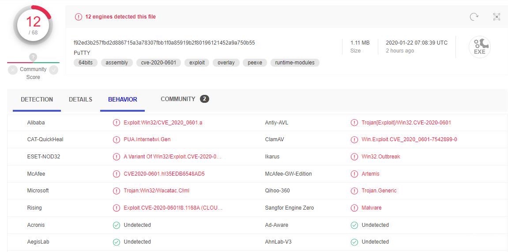The width and height of the screenshot is (508, 252).
Task: Click the ClamAV Win.Exploit detection result
Action: point(409,139)
